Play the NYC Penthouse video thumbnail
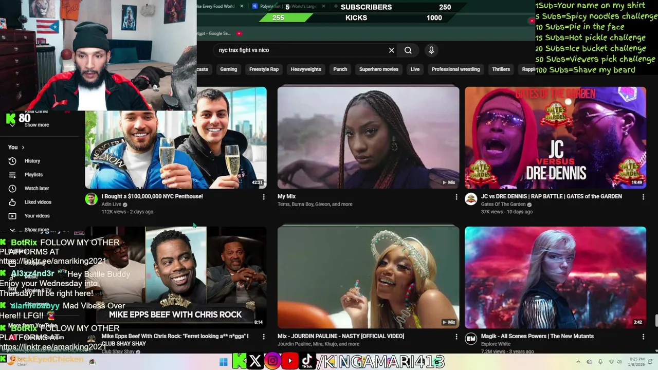 [176, 138]
